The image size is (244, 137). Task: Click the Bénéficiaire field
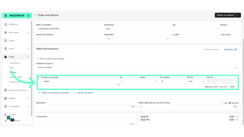pos(137,29)
